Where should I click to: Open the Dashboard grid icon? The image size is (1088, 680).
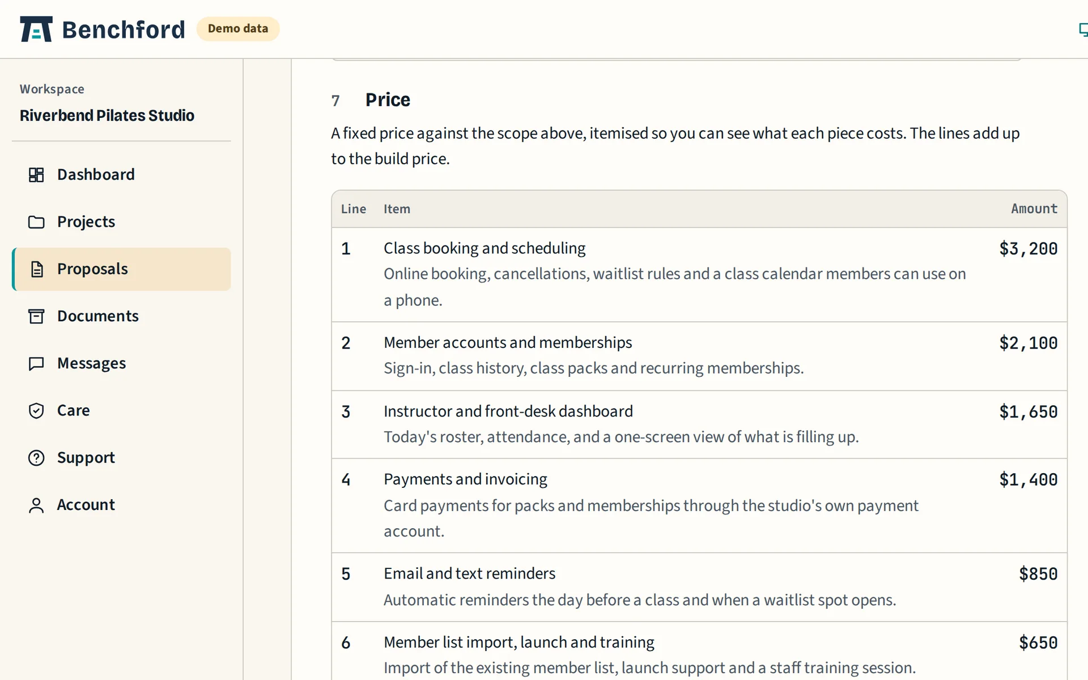tap(36, 175)
